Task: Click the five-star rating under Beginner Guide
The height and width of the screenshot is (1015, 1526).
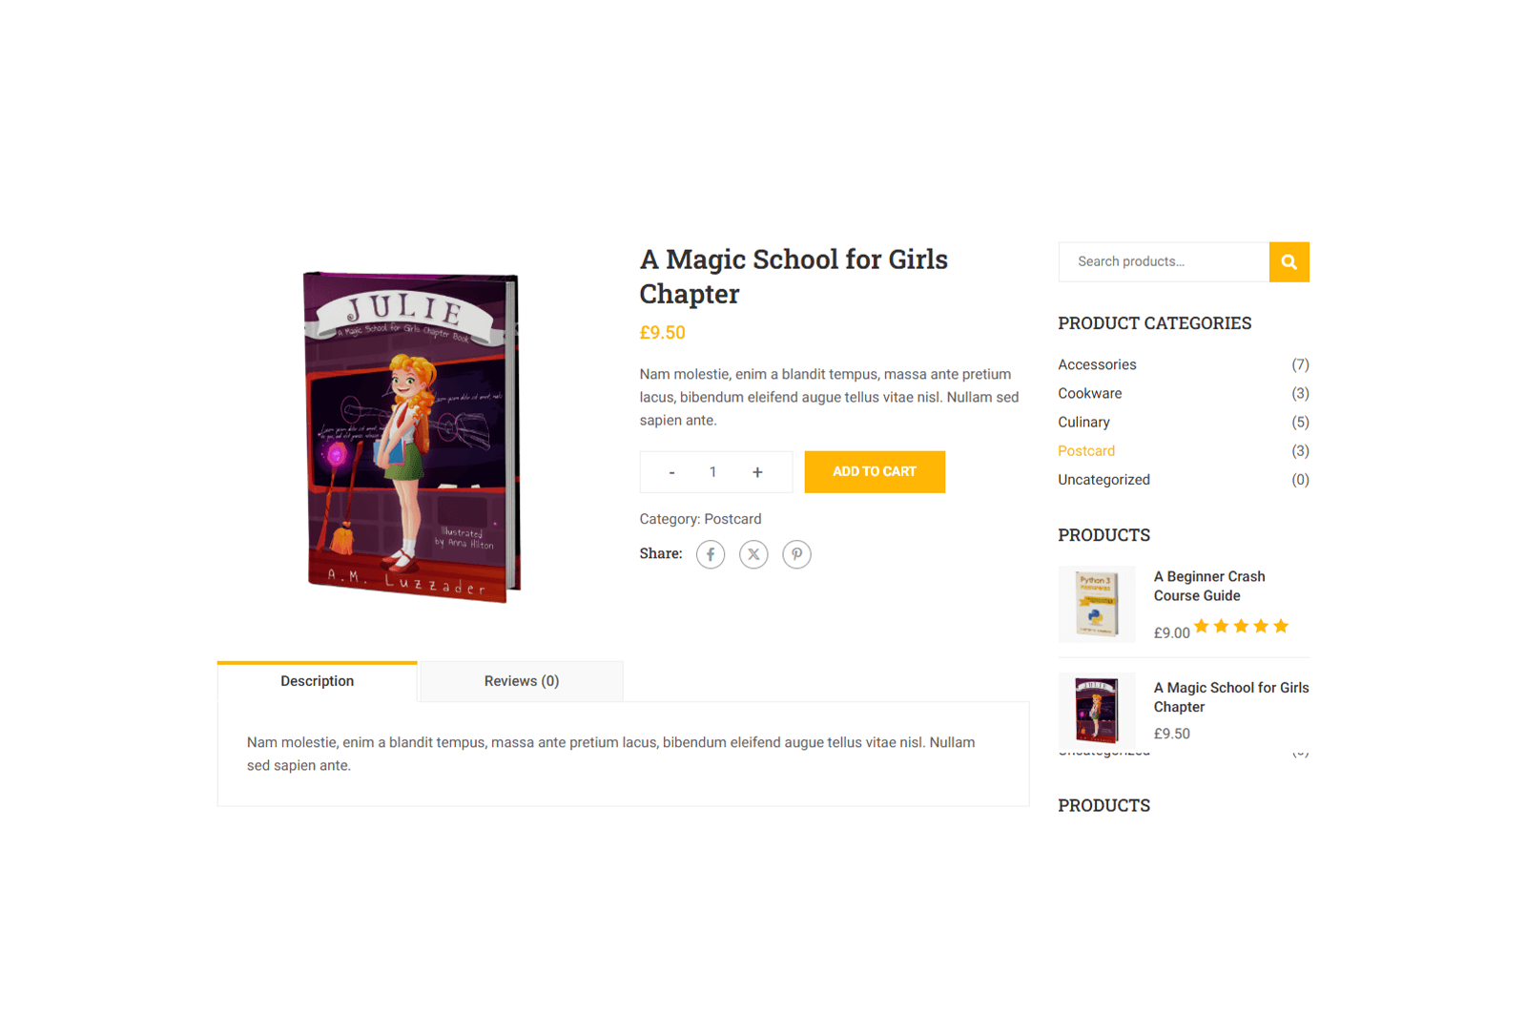Action: pos(1241,627)
